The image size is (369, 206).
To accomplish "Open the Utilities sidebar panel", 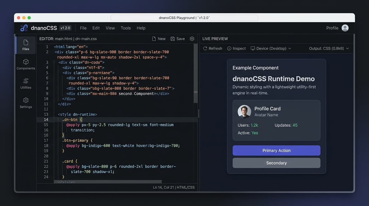I will point(26,84).
